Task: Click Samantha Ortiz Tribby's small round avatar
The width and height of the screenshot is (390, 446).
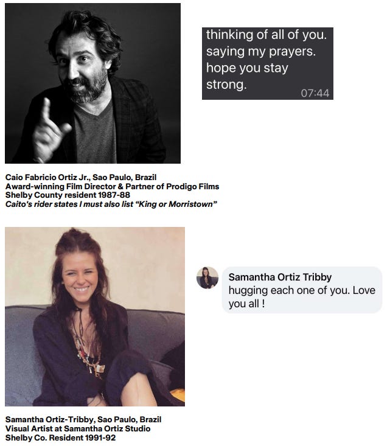Action: click(207, 277)
